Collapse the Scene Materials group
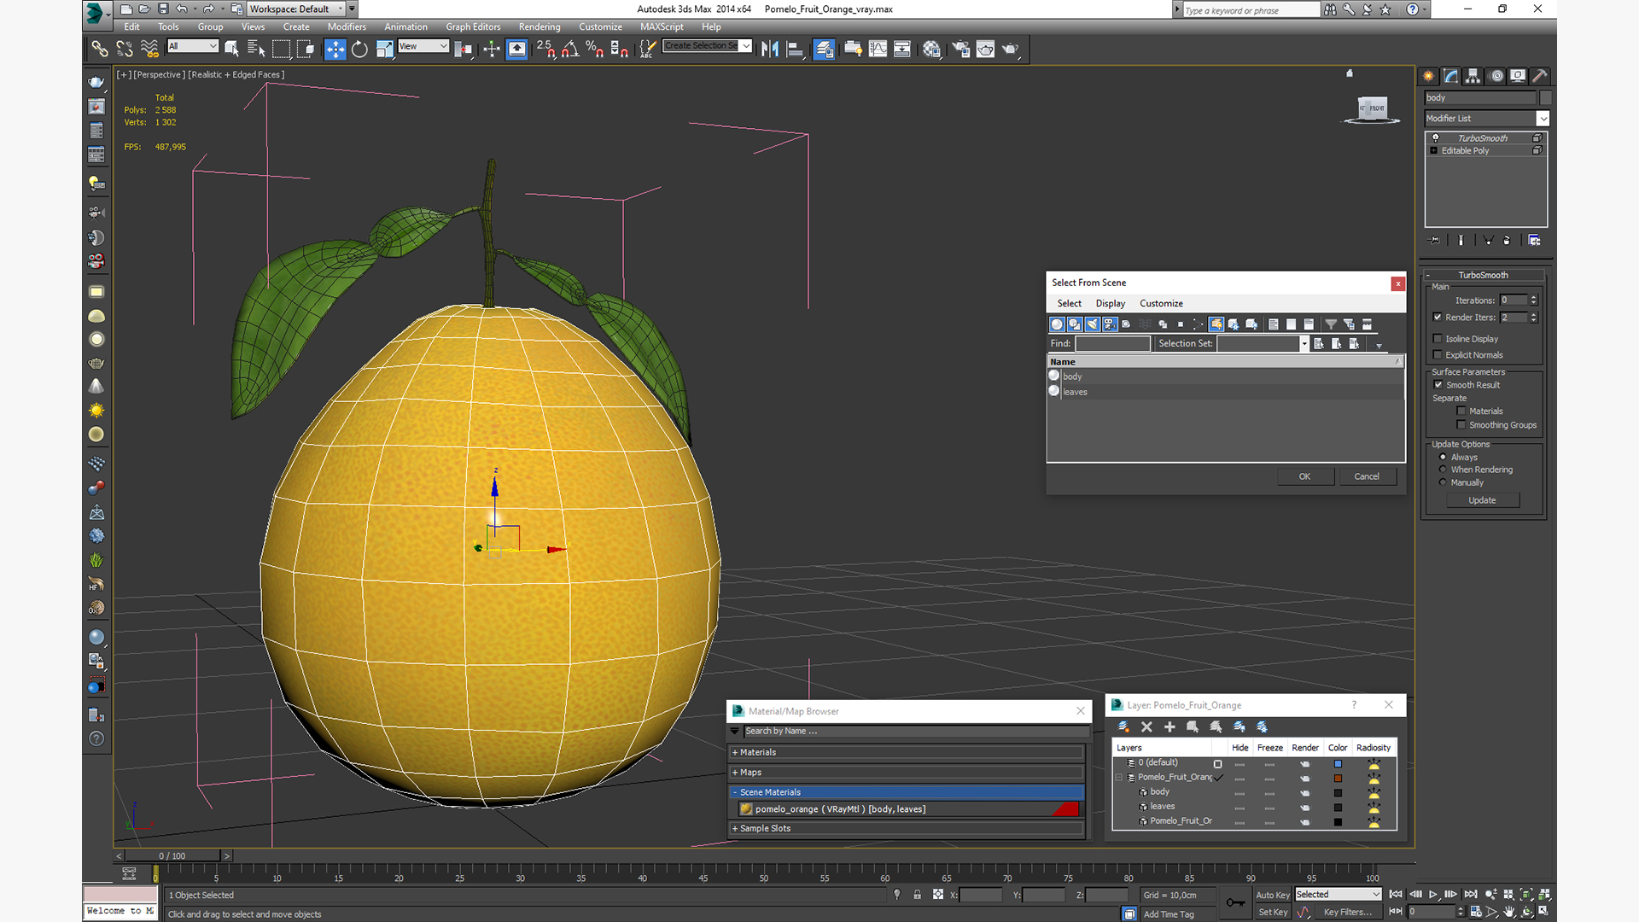This screenshot has height=922, width=1639. point(907,792)
